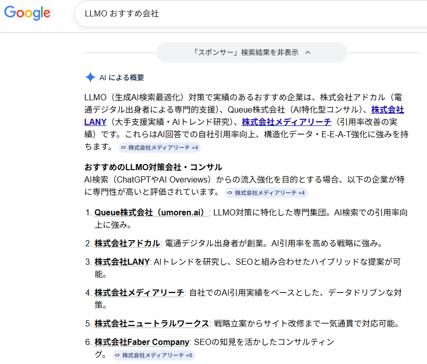Click the AI overview sparkle icon
The width and height of the screenshot is (427, 364).
[x=90, y=78]
